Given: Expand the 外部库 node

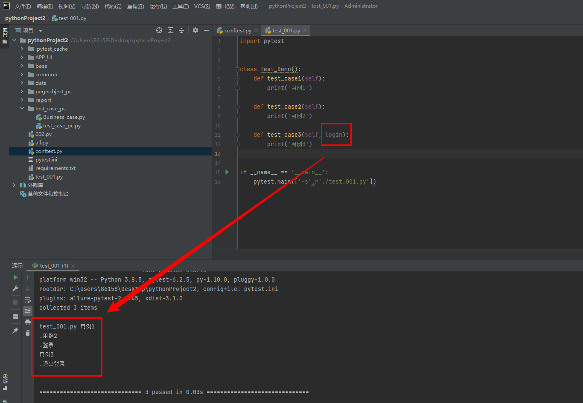Looking at the screenshot, I should coord(14,185).
